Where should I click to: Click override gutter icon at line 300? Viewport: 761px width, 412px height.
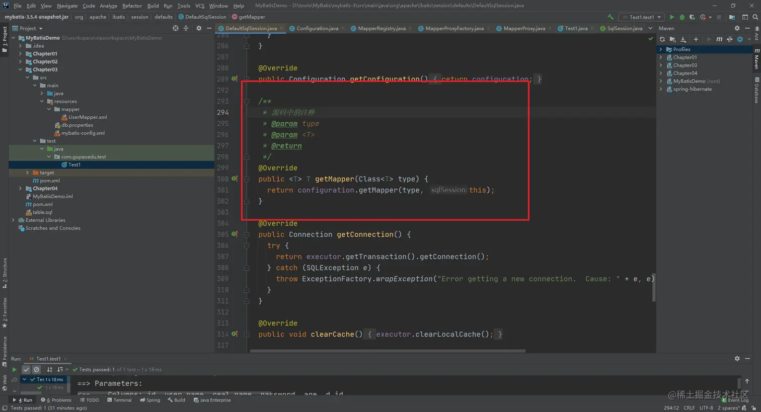pos(235,179)
